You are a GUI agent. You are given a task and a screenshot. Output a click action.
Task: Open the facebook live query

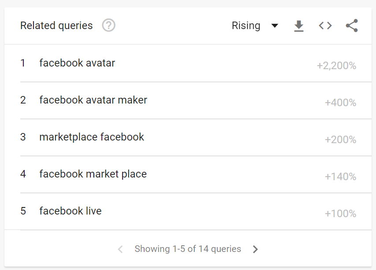click(71, 211)
